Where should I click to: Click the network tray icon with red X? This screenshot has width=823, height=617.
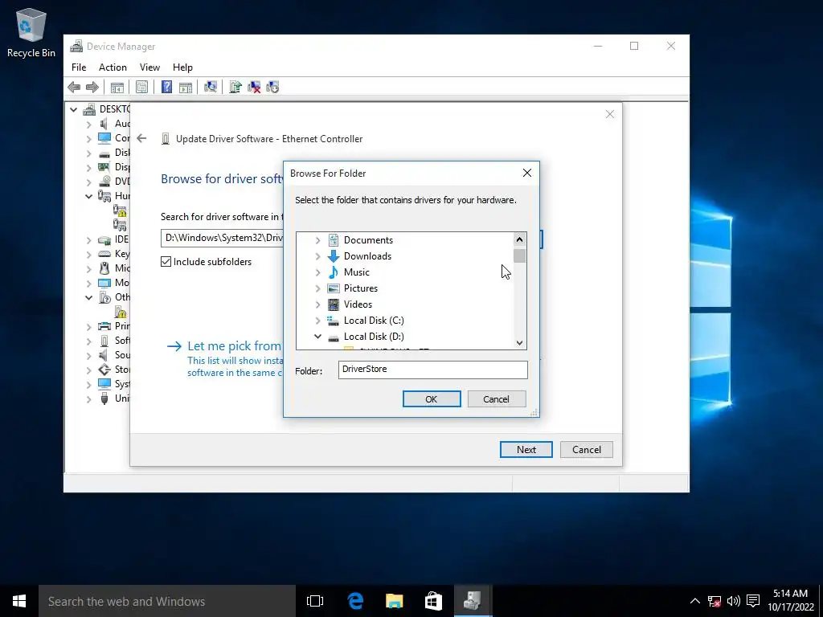(x=714, y=601)
